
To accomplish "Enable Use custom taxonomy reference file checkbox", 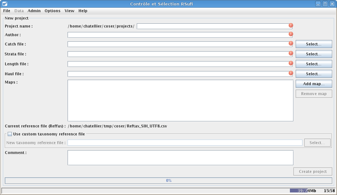I will pos(10,134).
